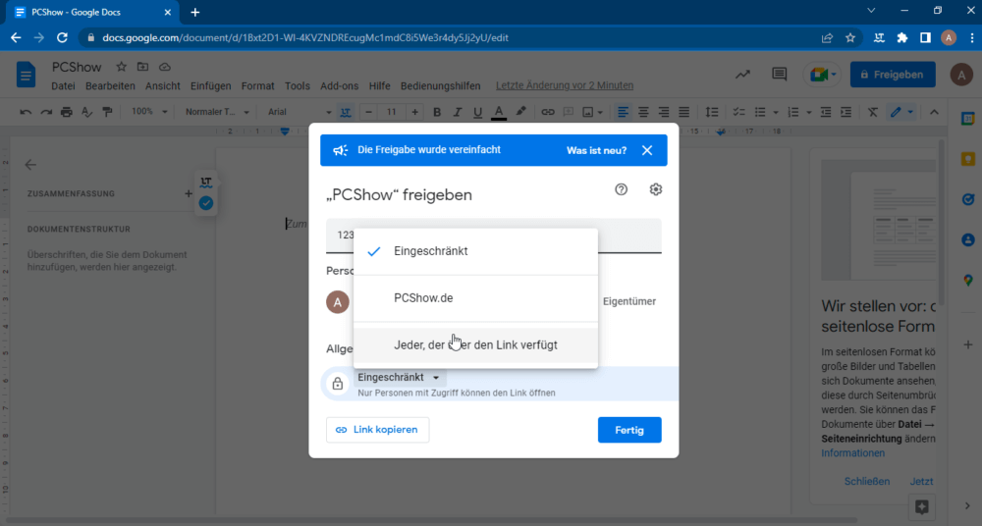Image resolution: width=982 pixels, height=526 pixels.
Task: Open the share dialog settings gear
Action: pos(655,189)
